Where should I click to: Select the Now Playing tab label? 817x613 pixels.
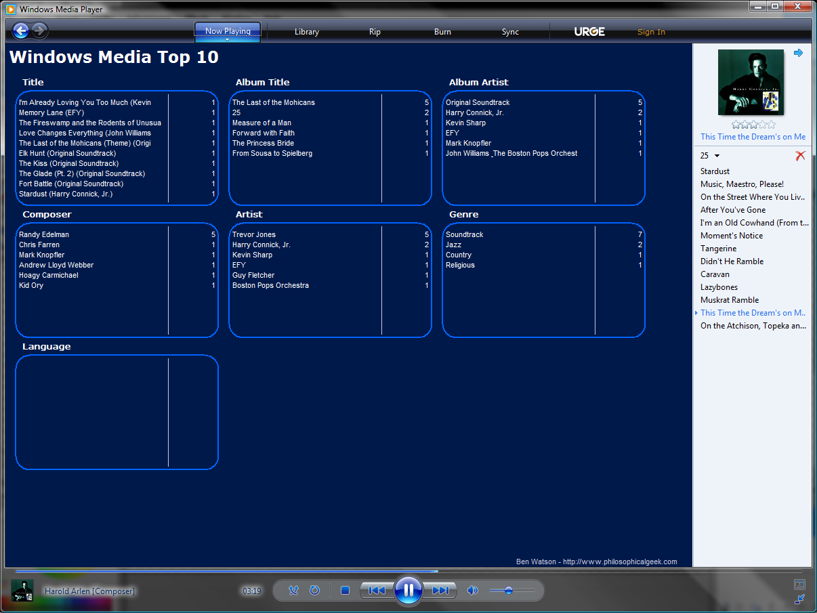(228, 30)
